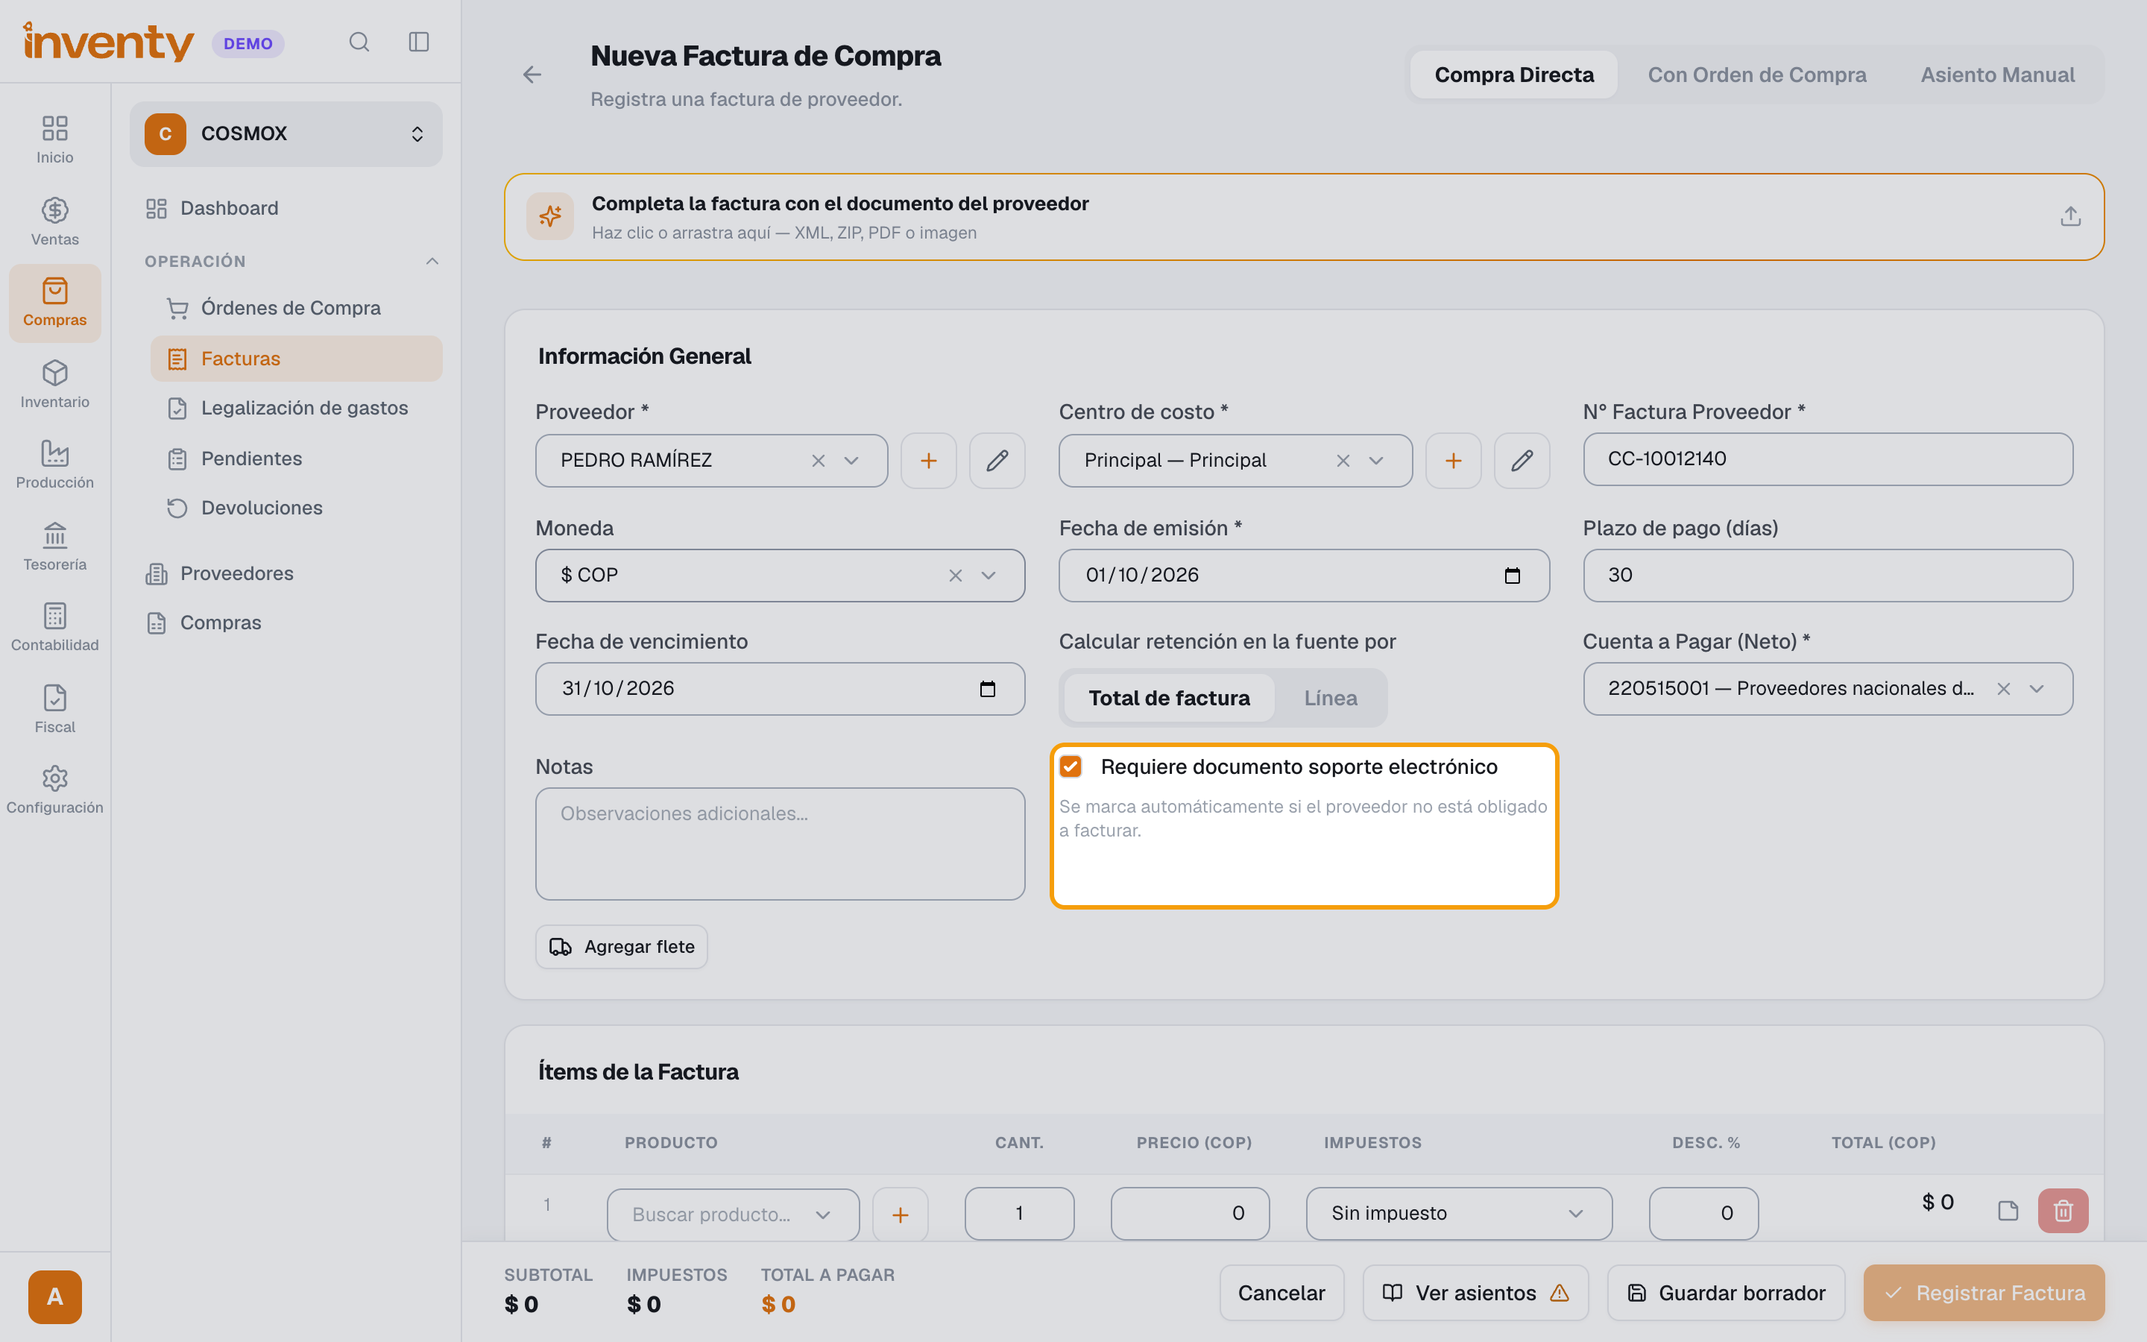
Task: Open COSMOX company switcher
Action: coord(286,134)
